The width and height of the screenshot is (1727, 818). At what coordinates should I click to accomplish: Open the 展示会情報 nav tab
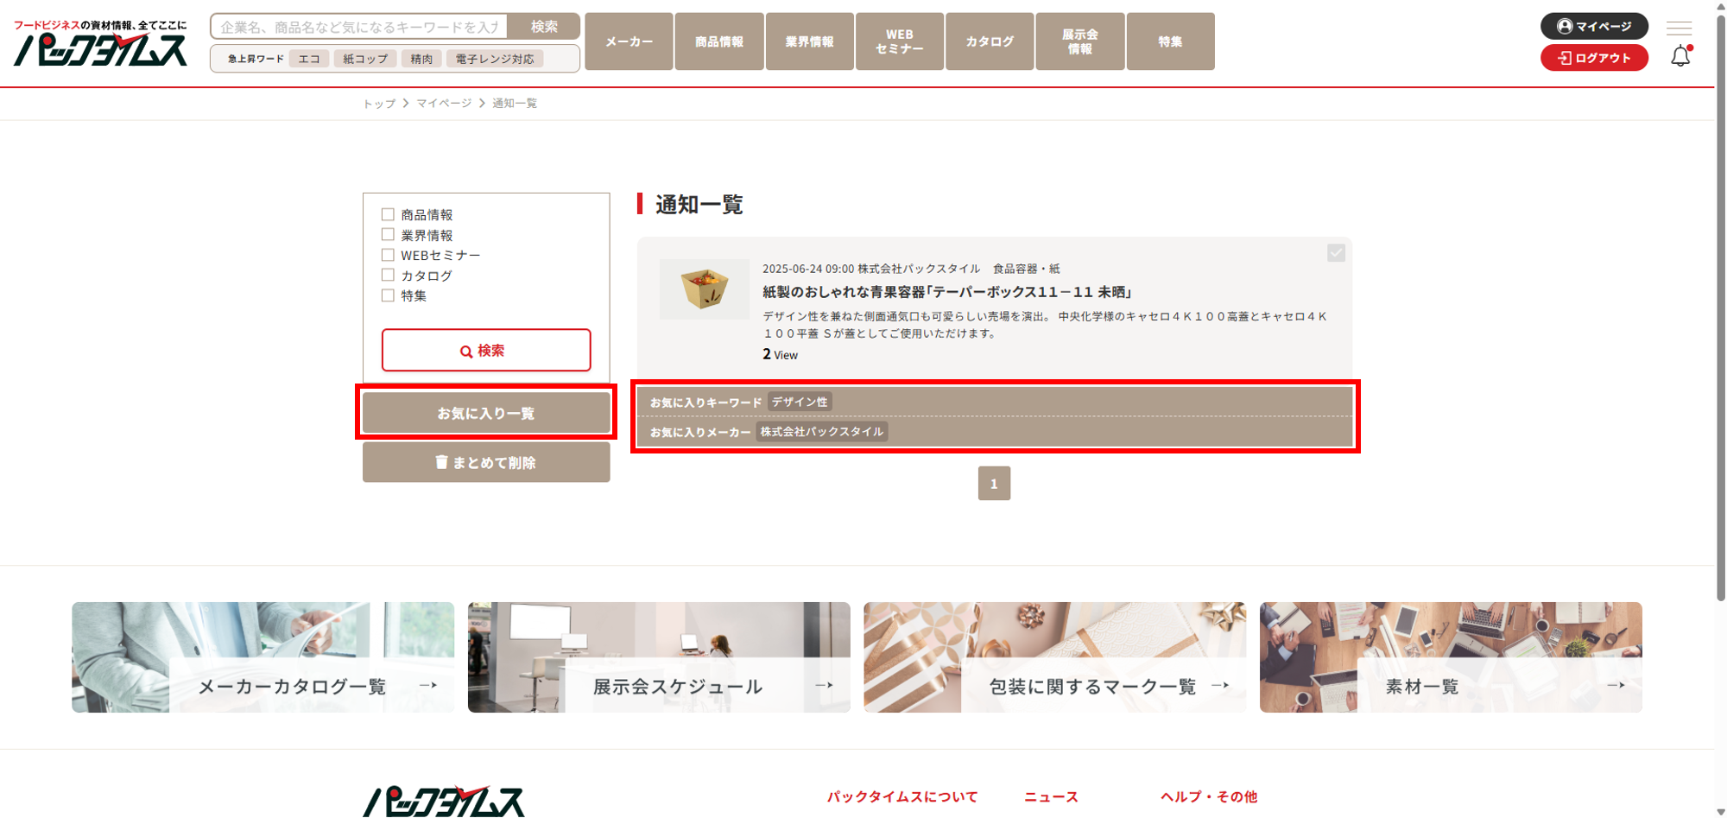click(1079, 41)
